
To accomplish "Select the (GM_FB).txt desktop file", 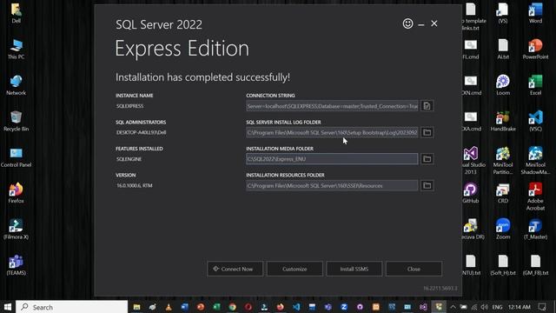I will point(535,265).
